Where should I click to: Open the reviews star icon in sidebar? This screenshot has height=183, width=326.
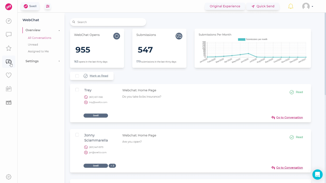[8, 48]
